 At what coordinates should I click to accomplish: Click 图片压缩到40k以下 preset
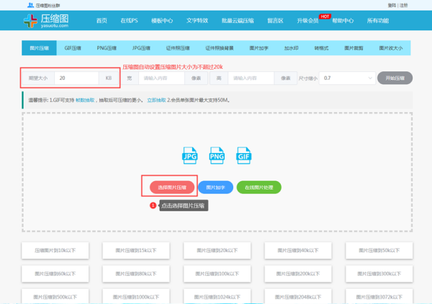(x=298, y=250)
